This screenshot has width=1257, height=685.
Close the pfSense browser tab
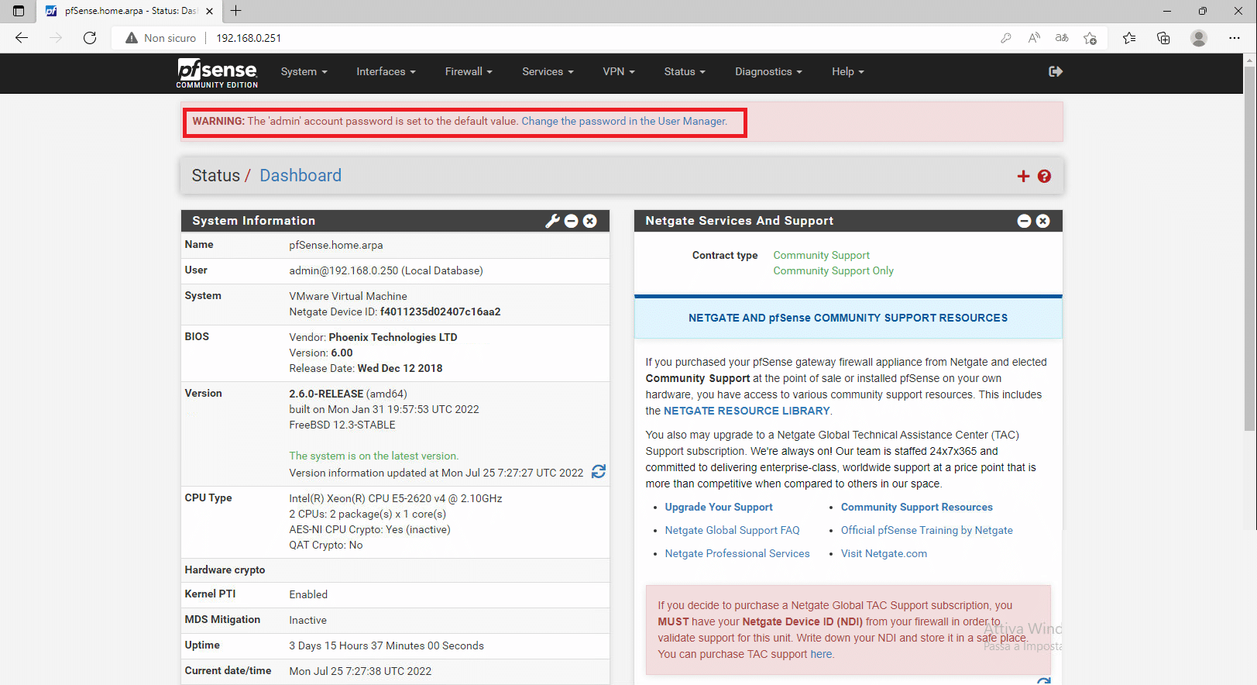point(209,11)
